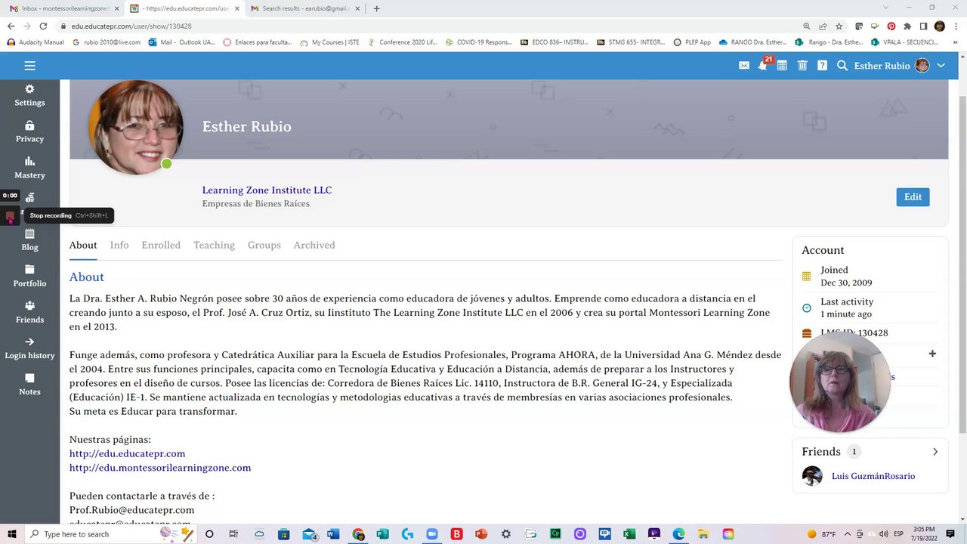
Task: Open the PLEP App bookmark
Action: pyautogui.click(x=692, y=42)
